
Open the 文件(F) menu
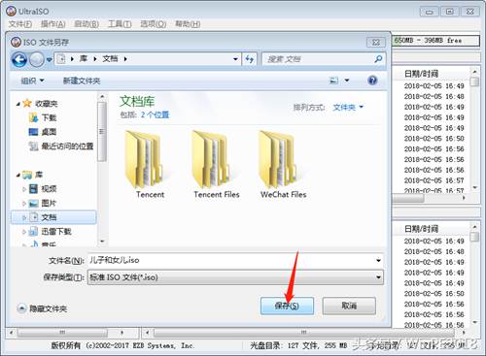pos(20,24)
